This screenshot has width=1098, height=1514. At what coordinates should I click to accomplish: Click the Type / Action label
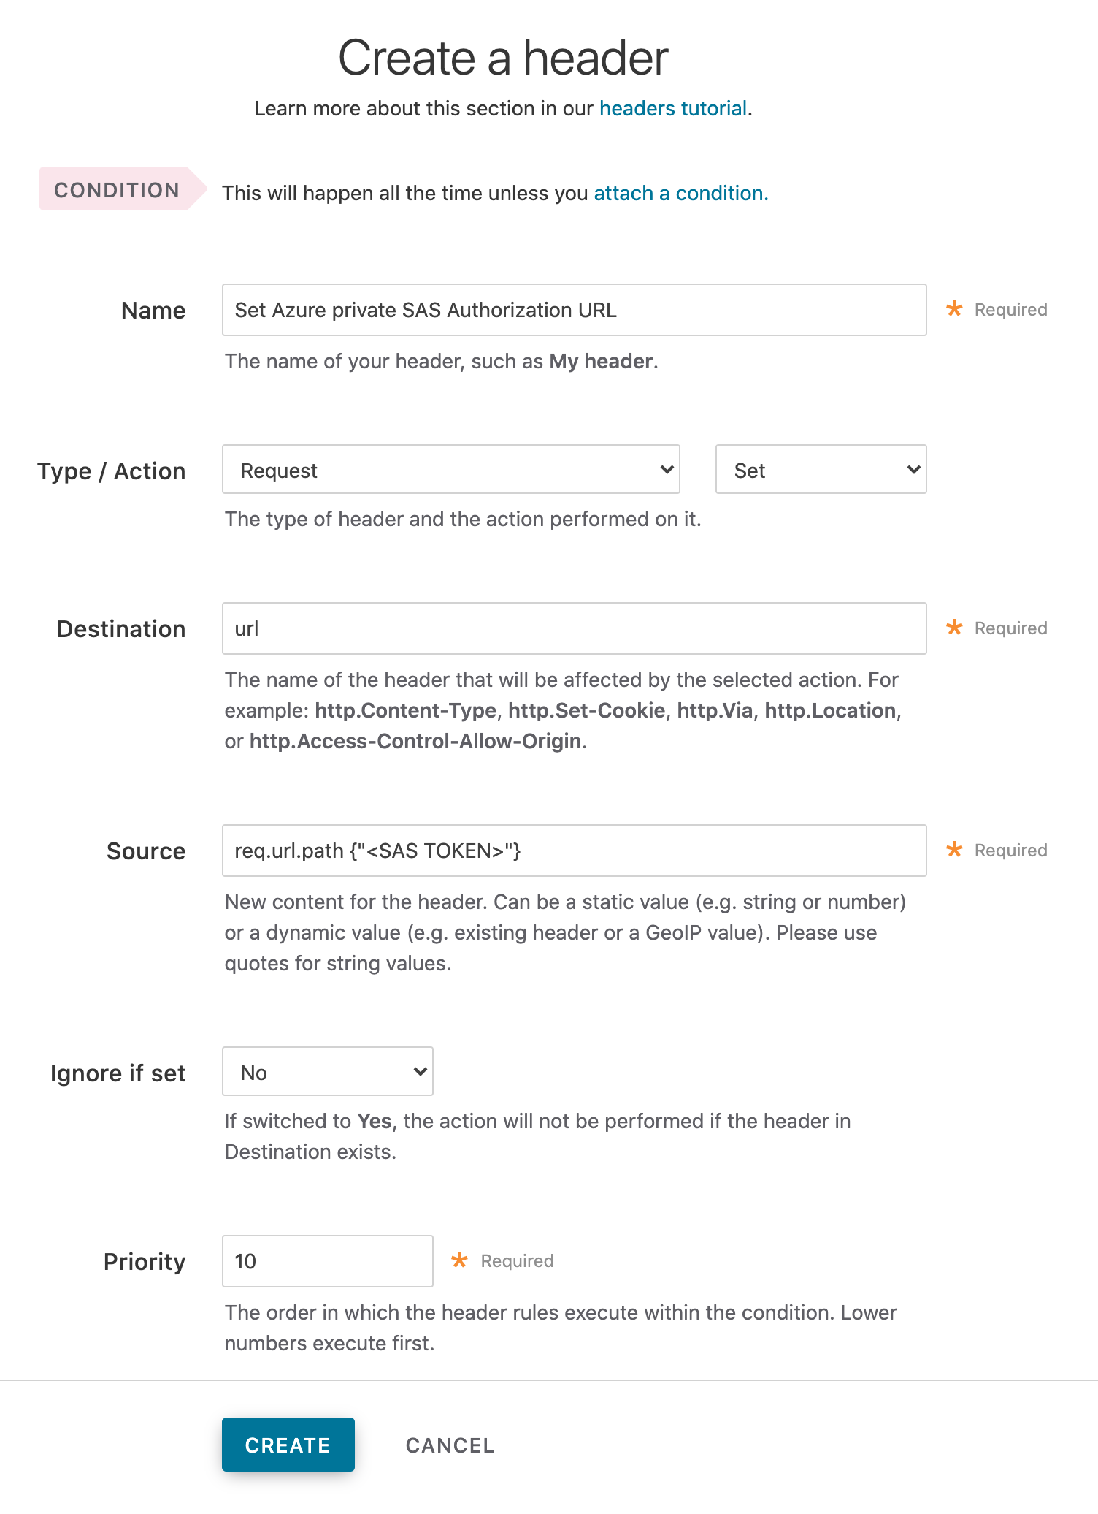(111, 471)
